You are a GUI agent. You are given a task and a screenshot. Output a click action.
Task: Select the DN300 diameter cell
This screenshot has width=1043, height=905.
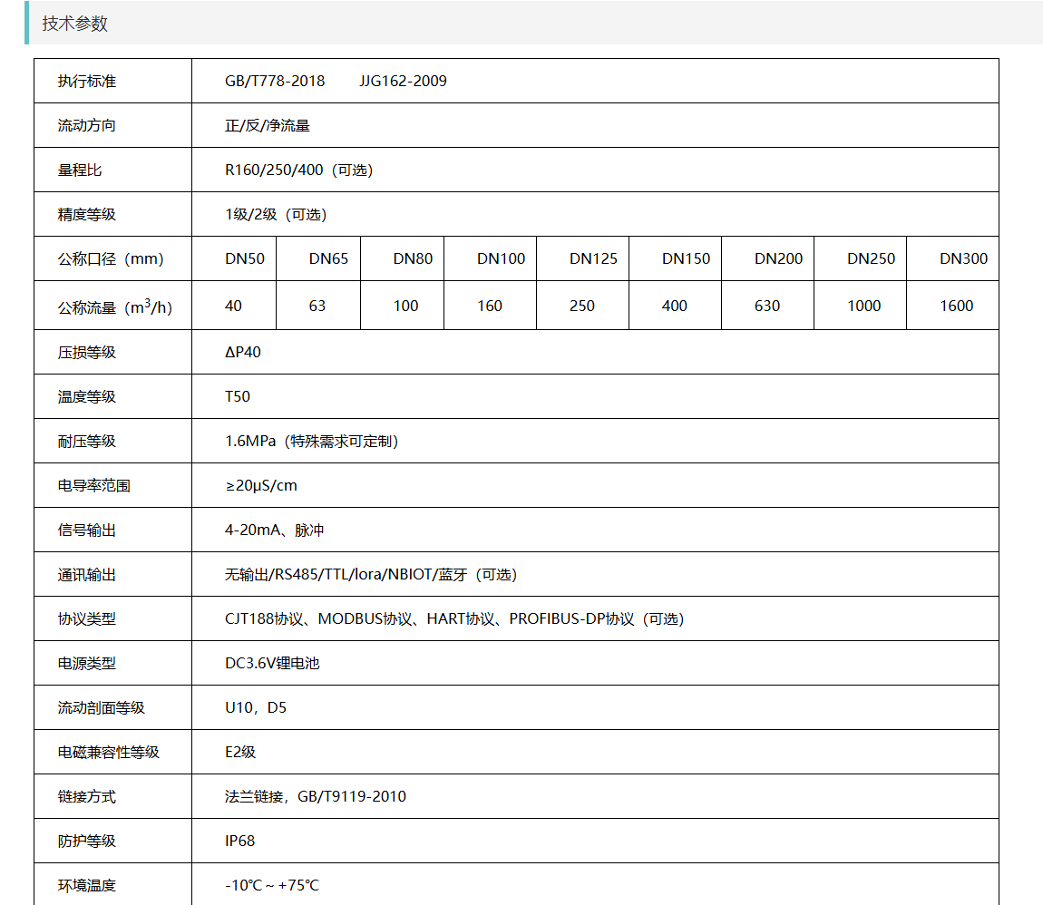[963, 258]
